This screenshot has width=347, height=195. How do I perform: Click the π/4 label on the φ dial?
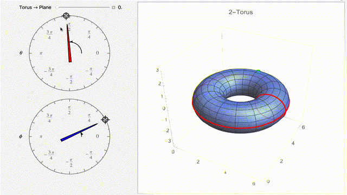tap(89, 118)
